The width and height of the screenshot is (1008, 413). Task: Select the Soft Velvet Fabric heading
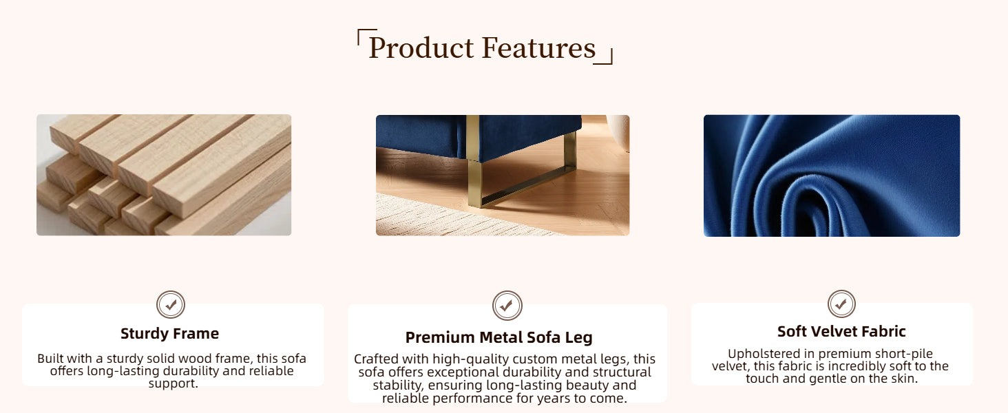pyautogui.click(x=841, y=331)
